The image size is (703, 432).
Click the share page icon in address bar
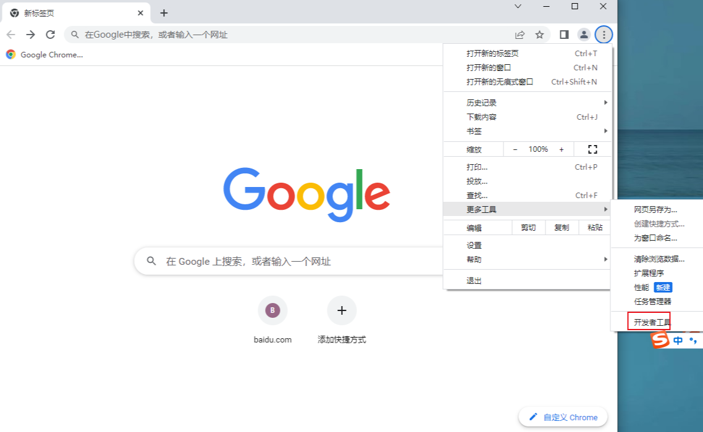point(520,35)
